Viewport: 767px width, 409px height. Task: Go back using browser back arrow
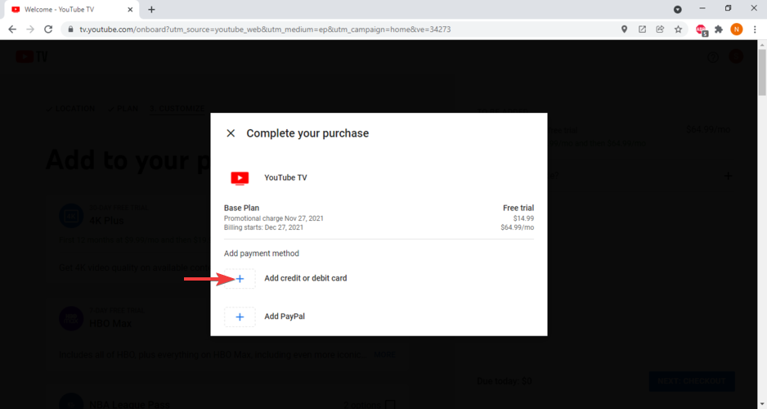point(12,29)
